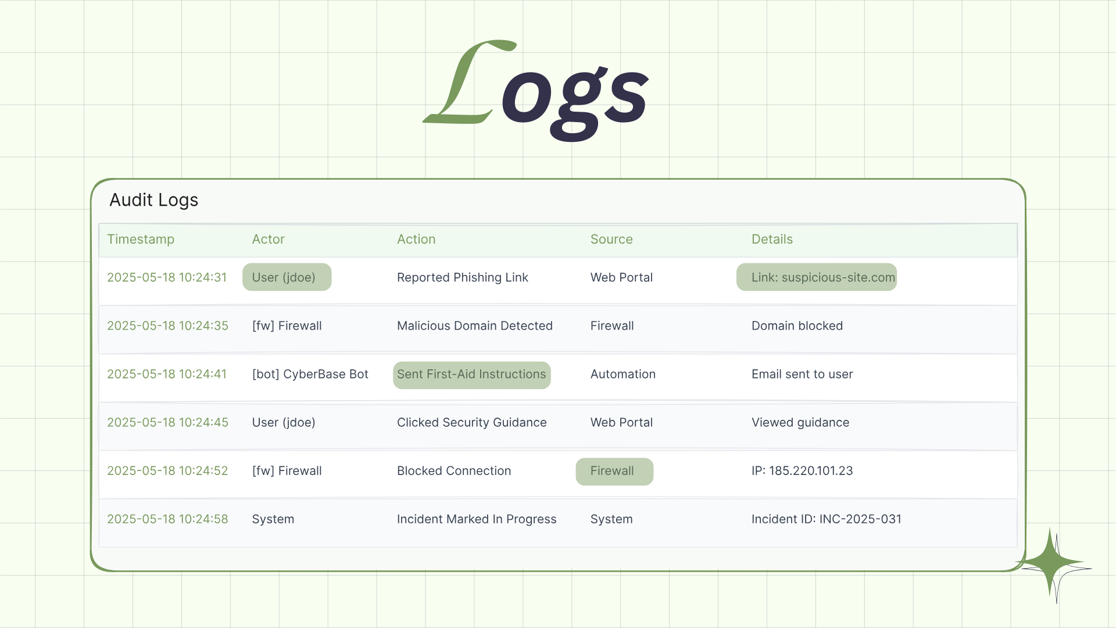Click the highlighted Sent First-Aid Instructions tag
The image size is (1116, 628).
pos(471,374)
